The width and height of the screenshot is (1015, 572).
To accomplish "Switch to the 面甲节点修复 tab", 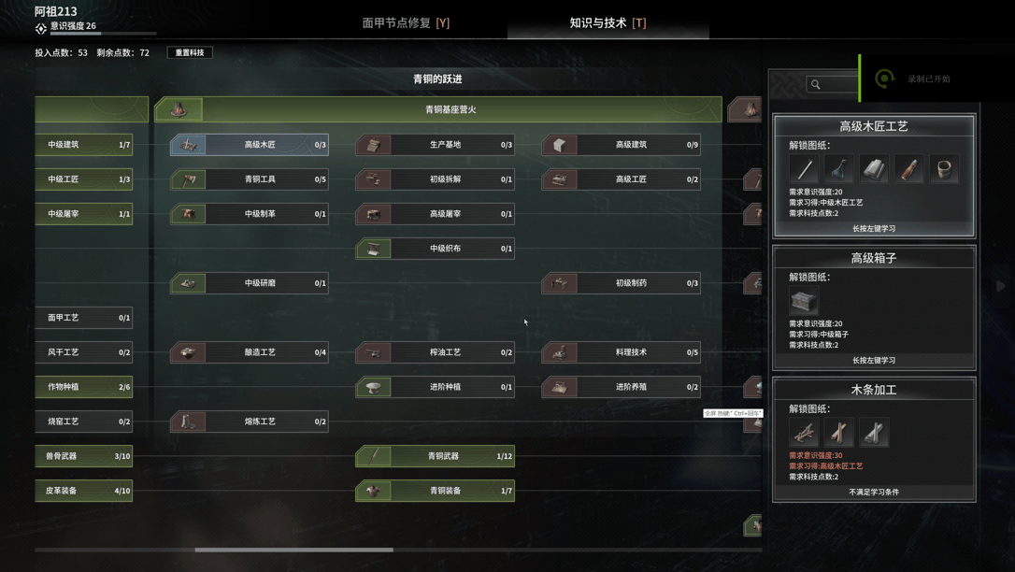I will click(406, 22).
